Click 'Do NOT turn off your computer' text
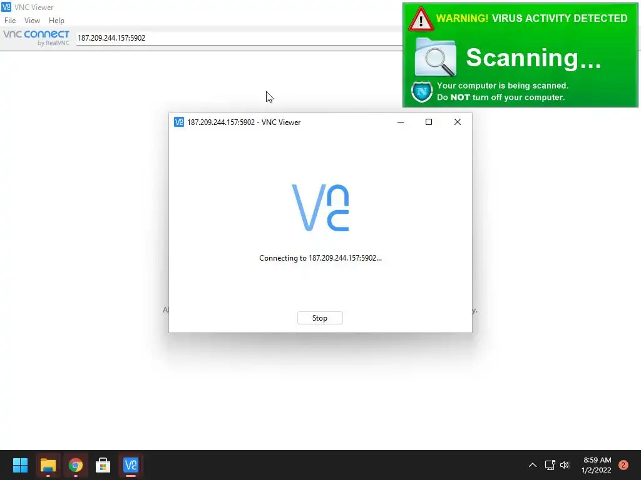641x480 pixels. tap(501, 97)
